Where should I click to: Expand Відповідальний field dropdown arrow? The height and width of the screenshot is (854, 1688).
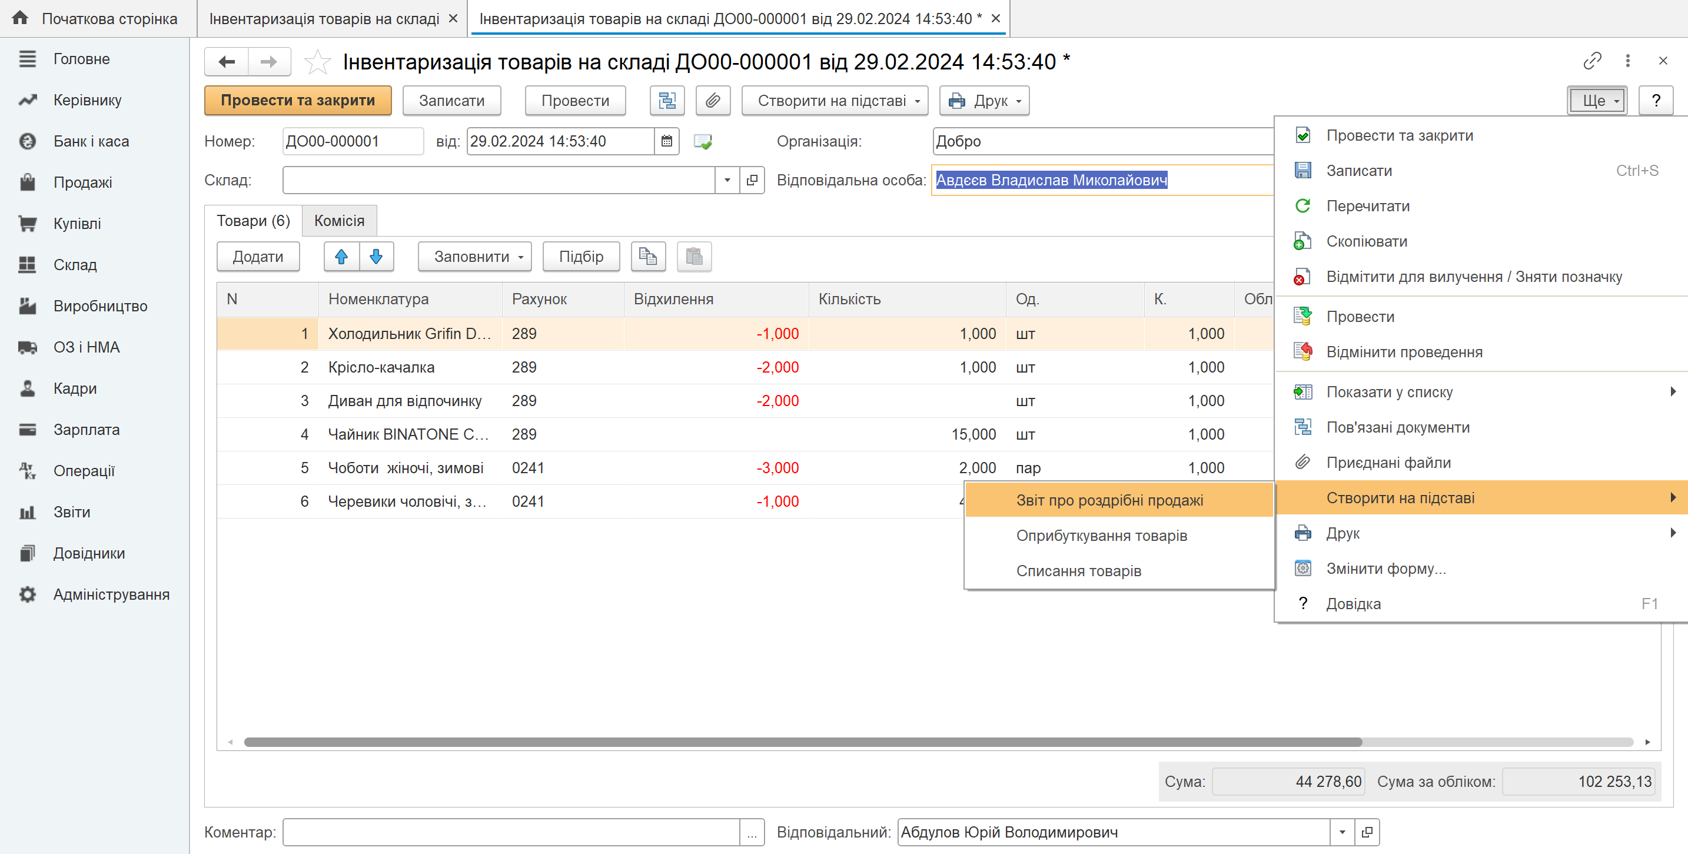1342,832
